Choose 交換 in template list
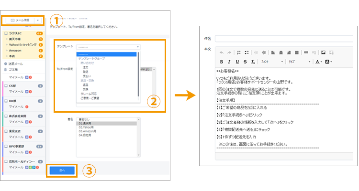359x191 pixels. 85,89
